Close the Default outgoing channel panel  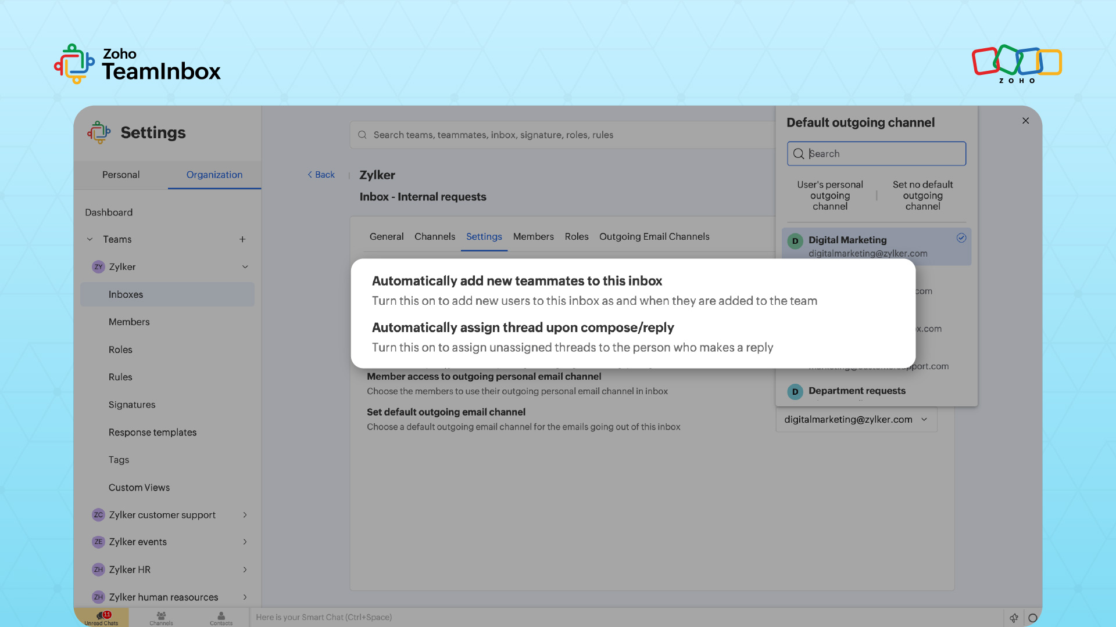click(1025, 121)
